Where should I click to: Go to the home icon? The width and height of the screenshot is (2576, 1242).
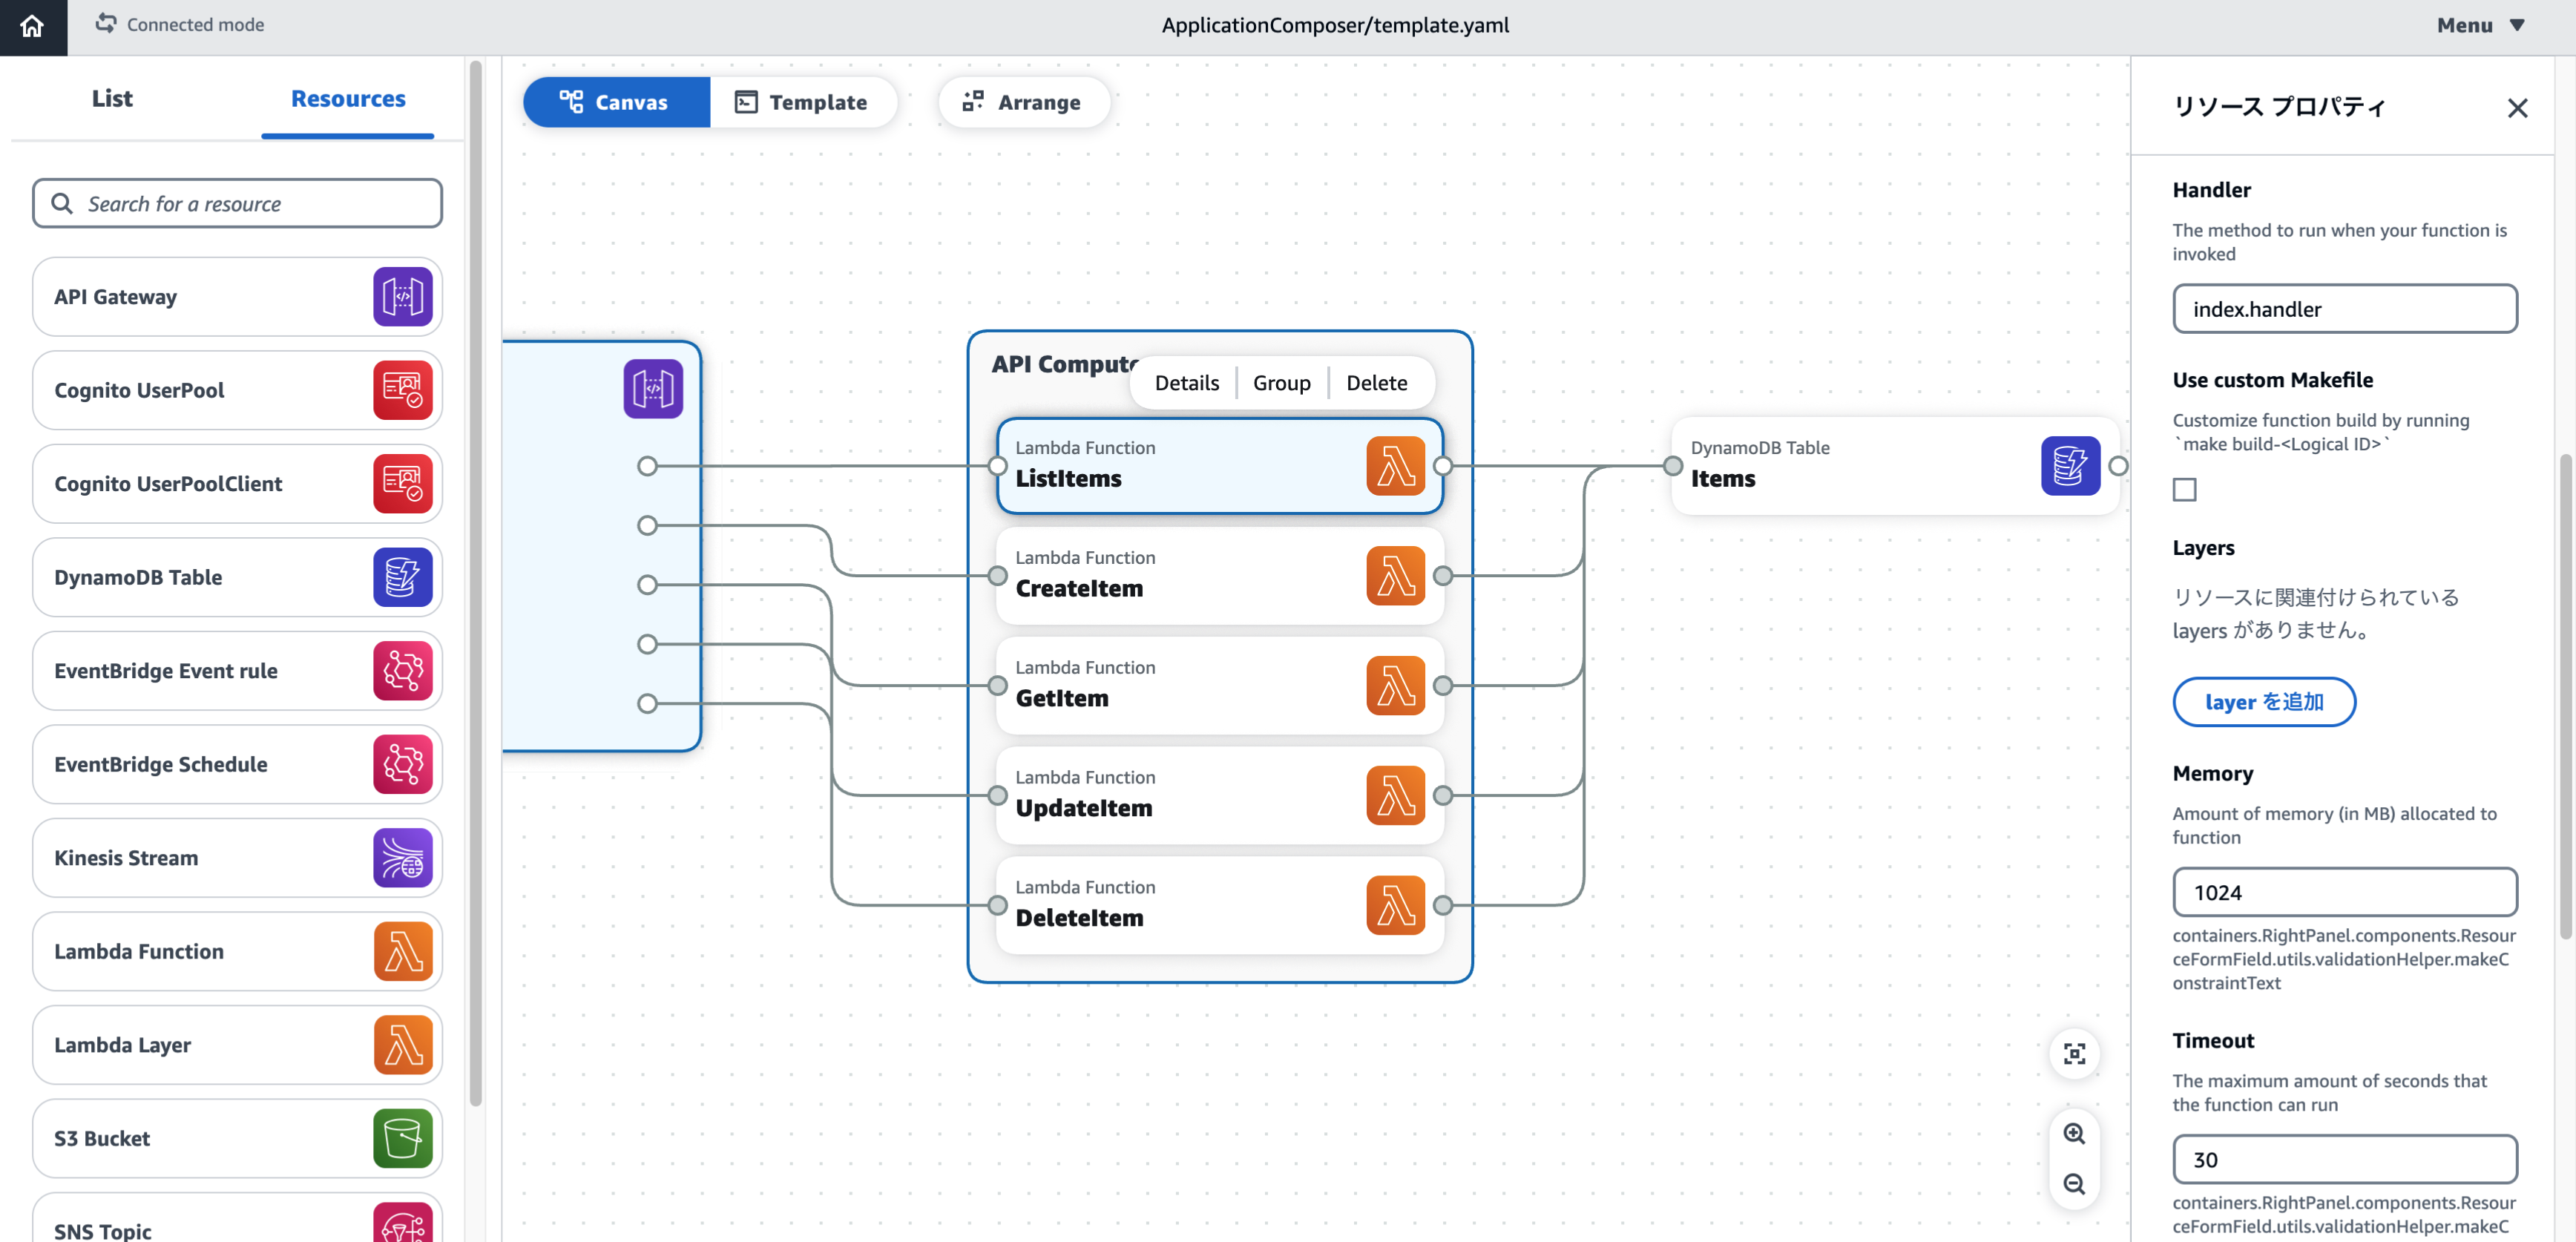[32, 26]
